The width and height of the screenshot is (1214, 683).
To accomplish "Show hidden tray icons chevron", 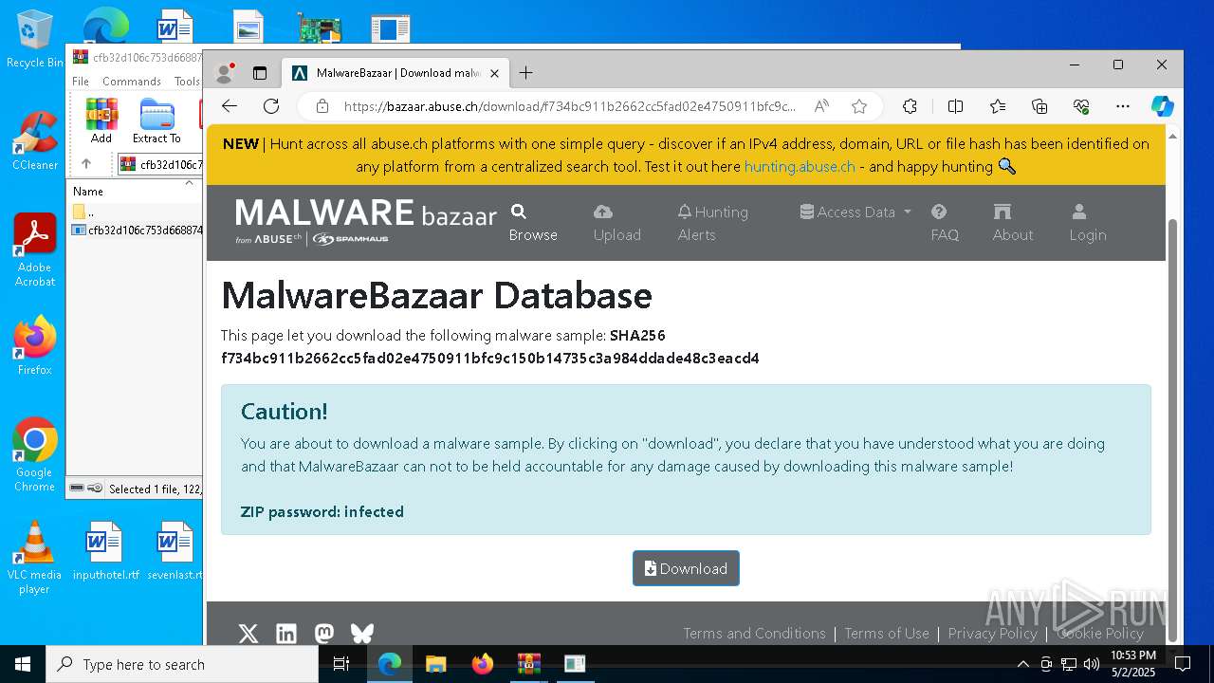I will tap(1022, 664).
